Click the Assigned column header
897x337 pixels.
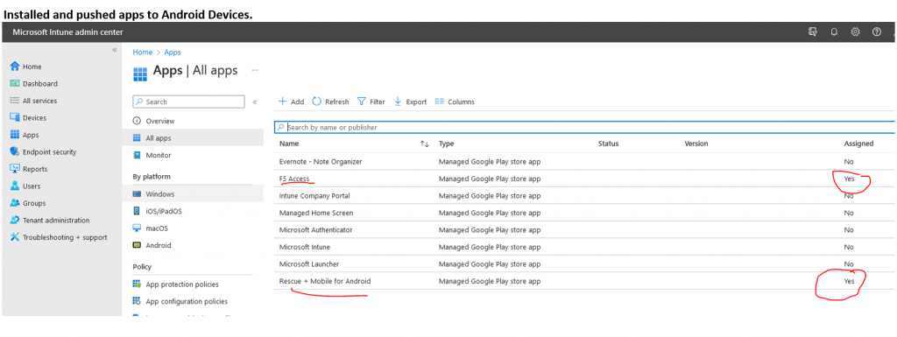pos(858,144)
